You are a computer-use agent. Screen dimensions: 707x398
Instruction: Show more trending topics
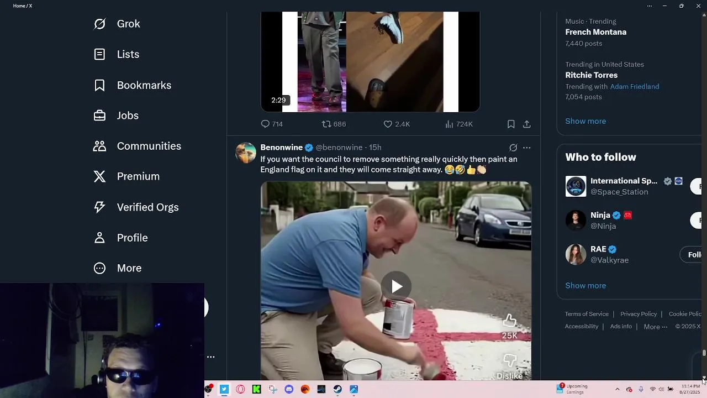pyautogui.click(x=585, y=121)
